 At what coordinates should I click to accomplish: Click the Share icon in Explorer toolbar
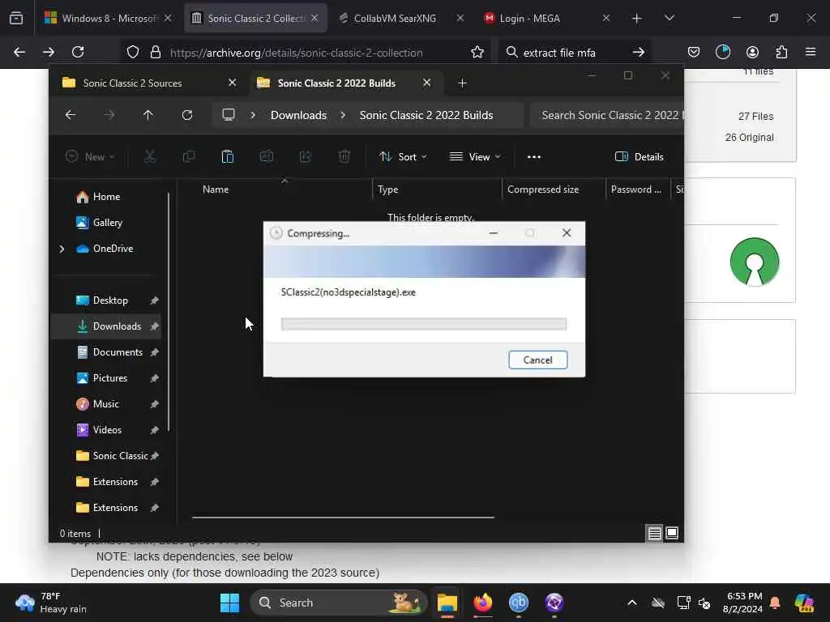click(306, 156)
